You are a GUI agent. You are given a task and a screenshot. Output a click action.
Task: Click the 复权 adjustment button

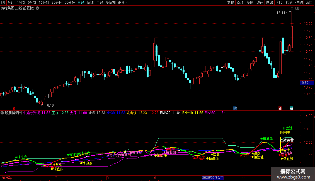pyautogui.click(x=231, y=3)
